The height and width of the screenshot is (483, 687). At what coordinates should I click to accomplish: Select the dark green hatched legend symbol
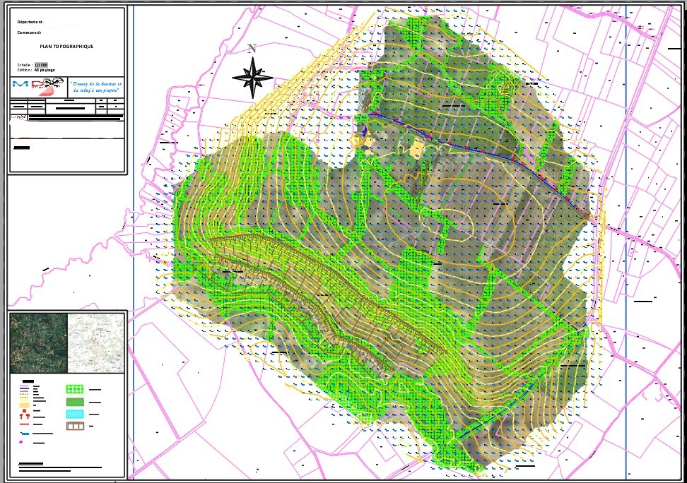coord(76,401)
